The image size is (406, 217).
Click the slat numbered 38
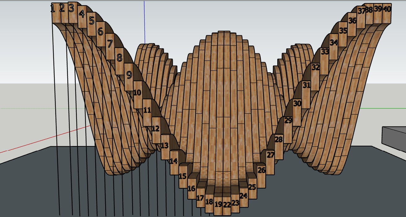coord(369,14)
